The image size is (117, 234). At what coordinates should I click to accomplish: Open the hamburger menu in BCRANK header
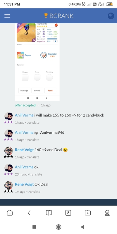tap(7, 16)
